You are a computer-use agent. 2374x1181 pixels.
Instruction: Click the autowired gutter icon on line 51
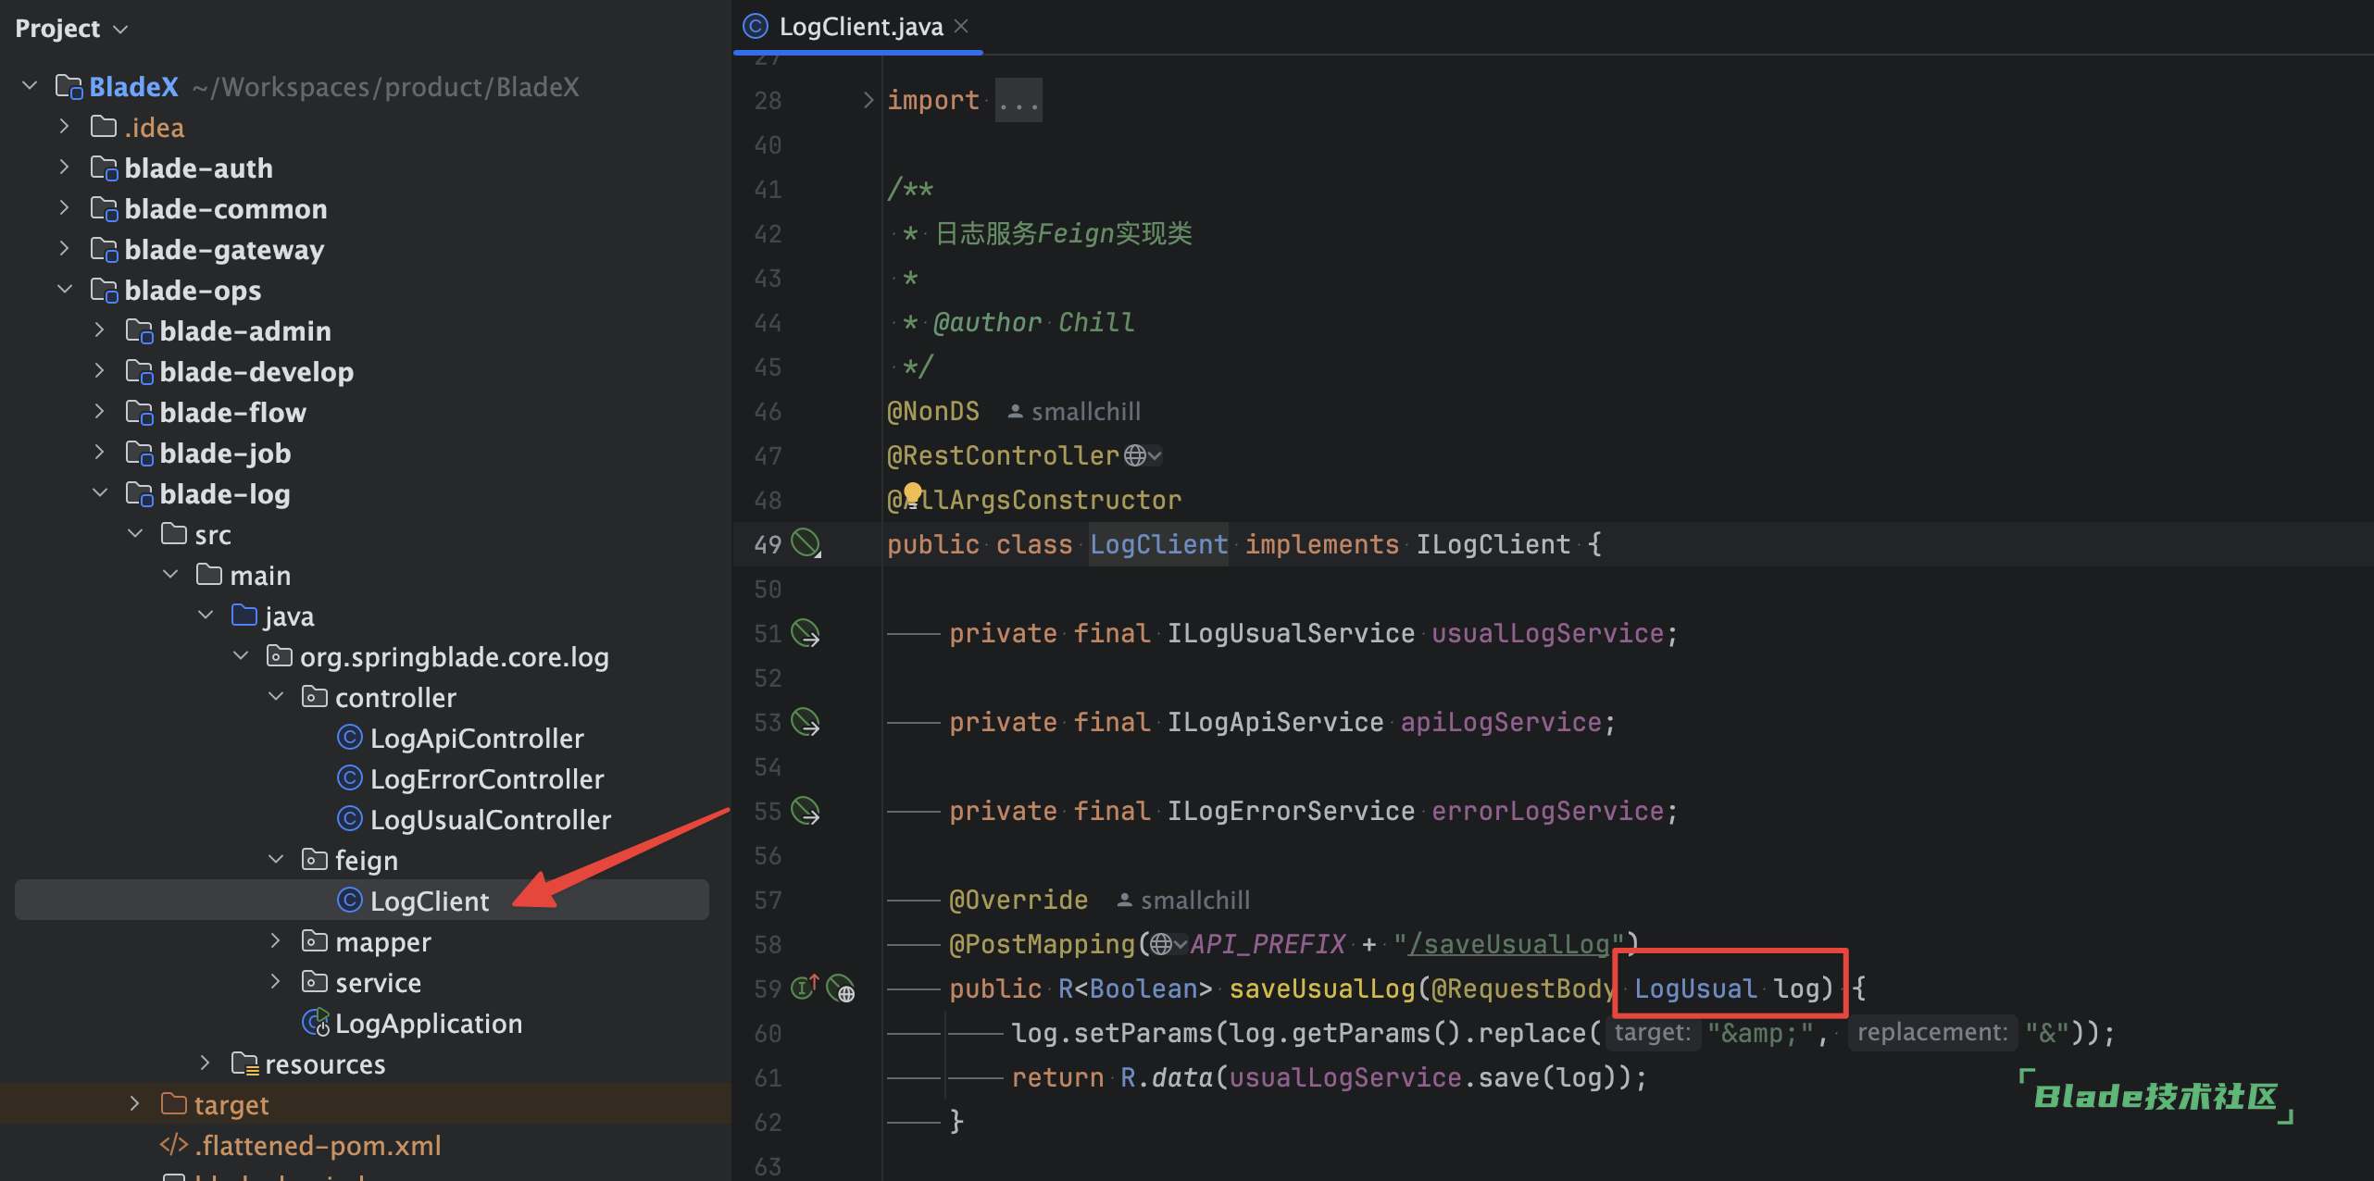click(x=806, y=633)
